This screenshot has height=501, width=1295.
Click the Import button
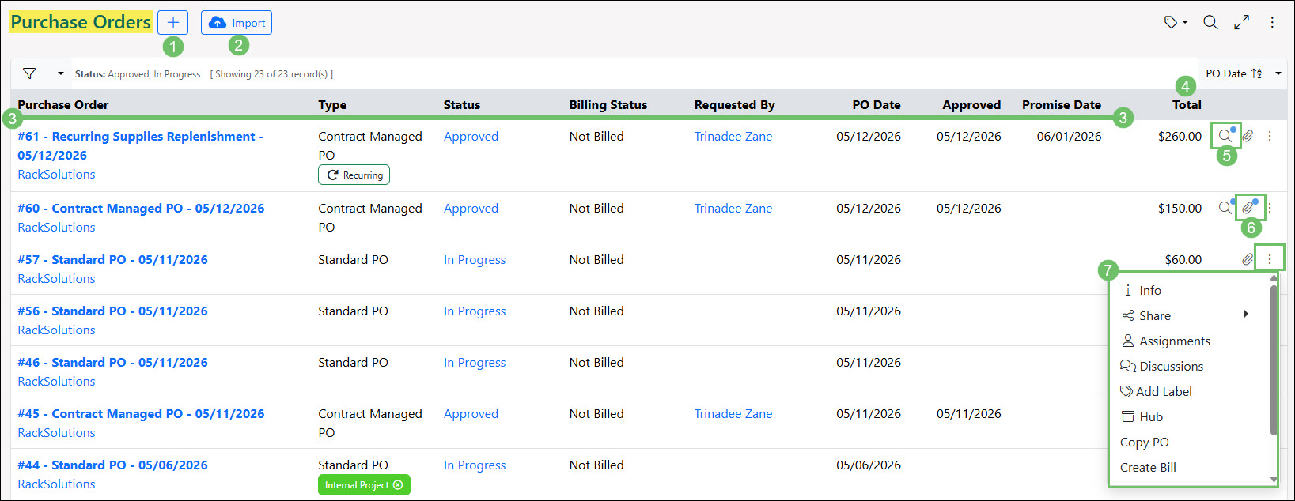237,22
